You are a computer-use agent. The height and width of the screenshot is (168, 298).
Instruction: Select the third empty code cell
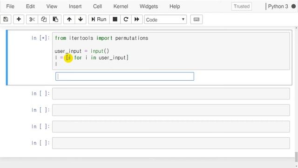click(171, 126)
